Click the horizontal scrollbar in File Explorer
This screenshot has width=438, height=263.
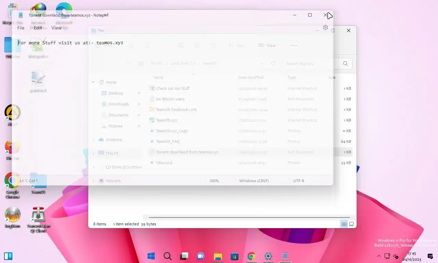pos(249,217)
